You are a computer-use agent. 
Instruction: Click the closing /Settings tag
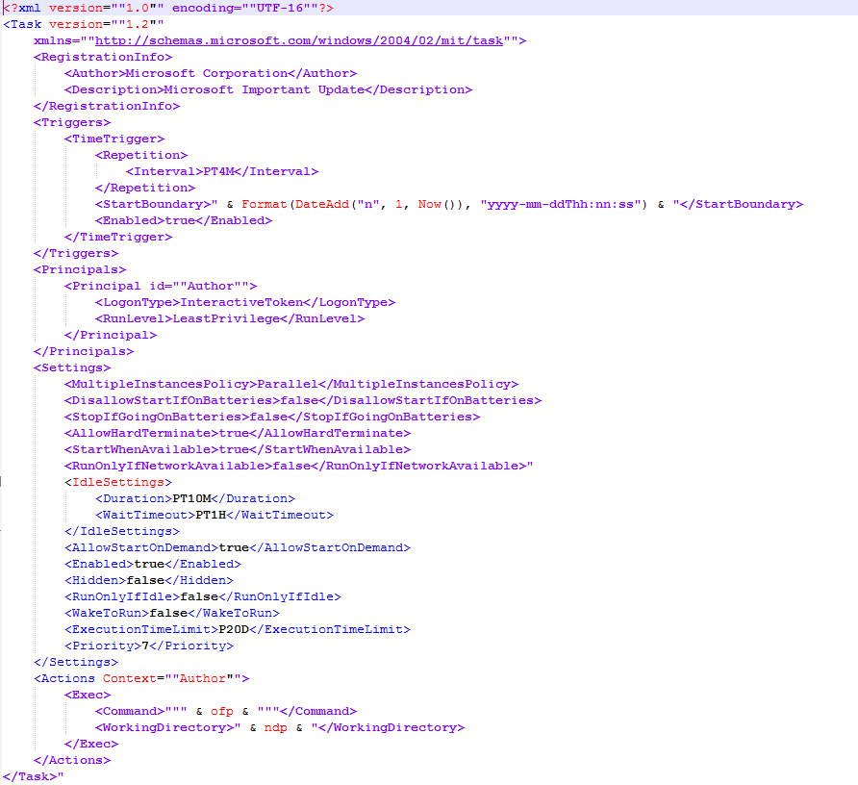76,664
